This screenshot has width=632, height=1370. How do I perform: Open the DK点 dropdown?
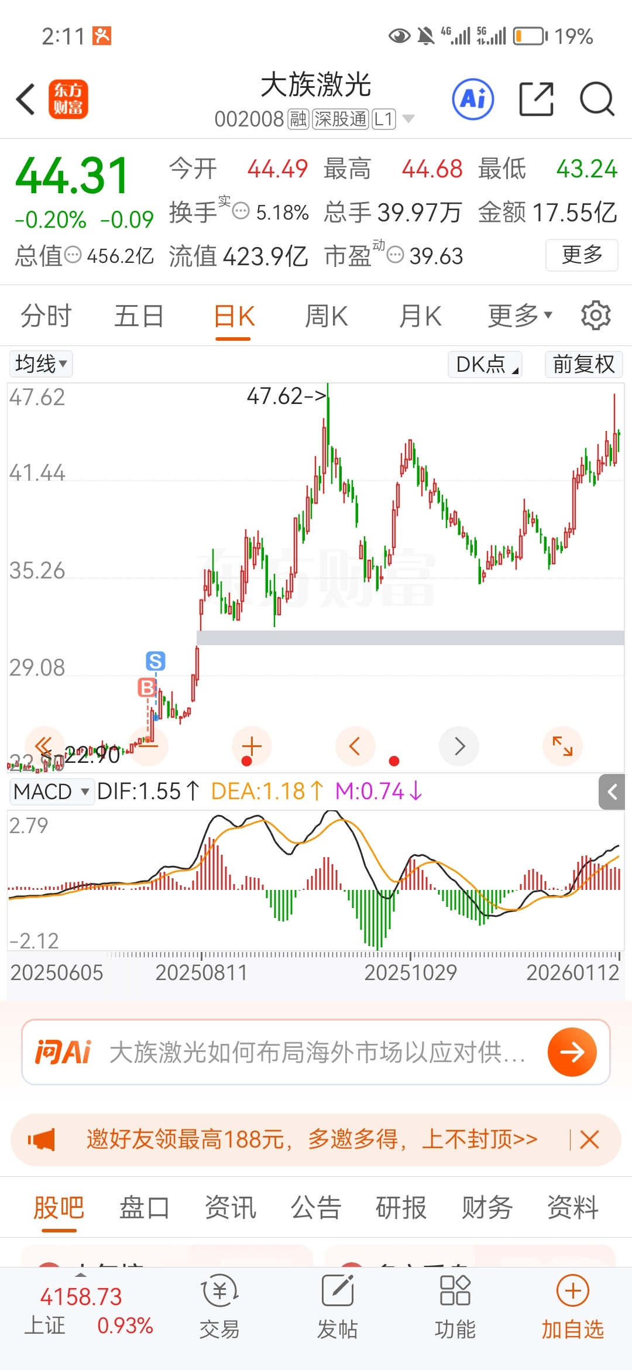pos(485,364)
